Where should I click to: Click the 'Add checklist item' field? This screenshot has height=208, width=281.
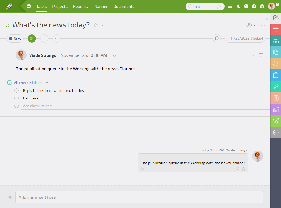[145, 106]
